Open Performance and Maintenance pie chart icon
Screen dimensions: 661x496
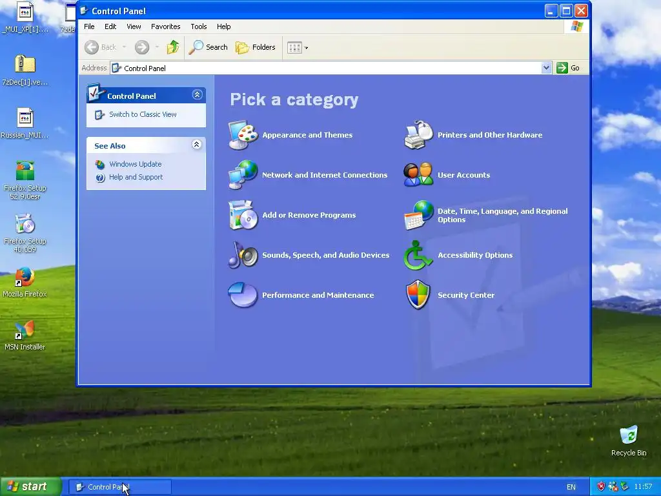(x=243, y=294)
